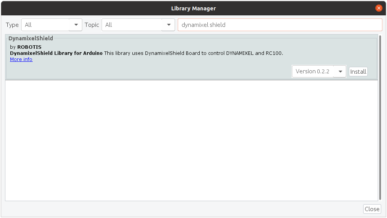387x218 pixels.
Task: Click the Topic label
Action: [x=92, y=25]
